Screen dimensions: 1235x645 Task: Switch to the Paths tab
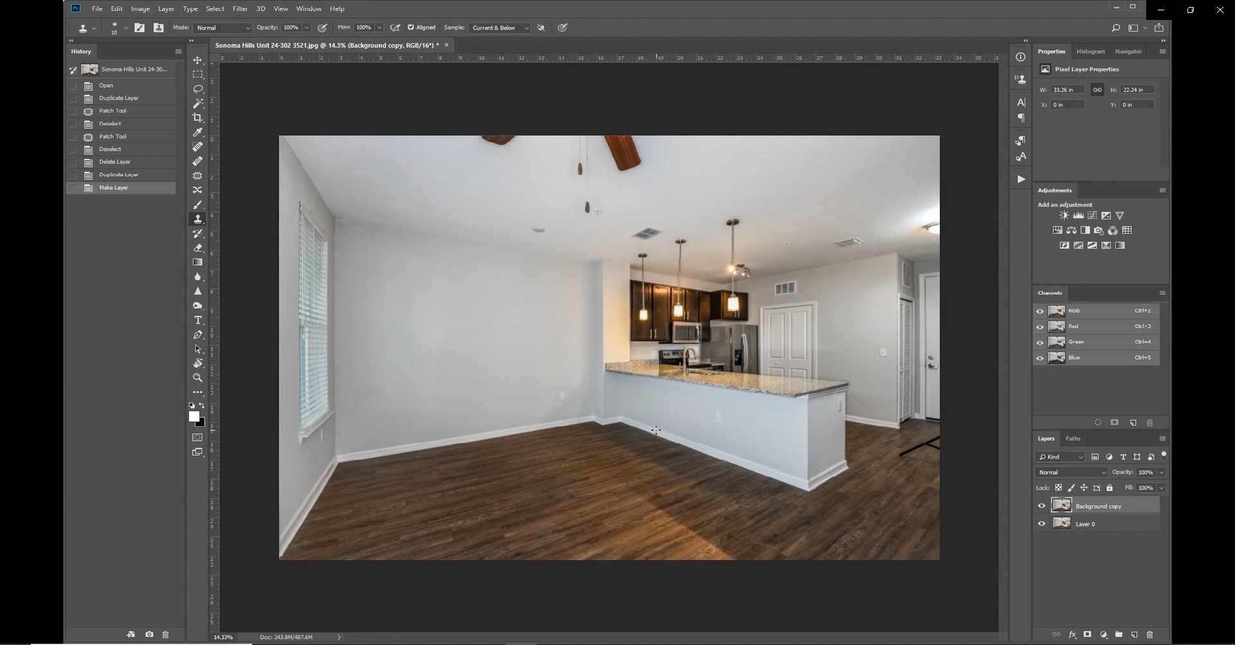pyautogui.click(x=1073, y=439)
